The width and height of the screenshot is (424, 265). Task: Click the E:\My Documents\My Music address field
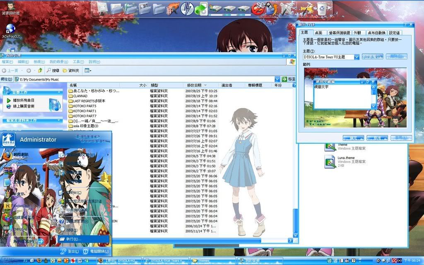pyautogui.click(x=145, y=79)
